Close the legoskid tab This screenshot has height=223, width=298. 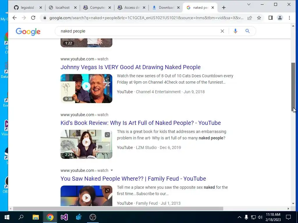click(x=40, y=8)
